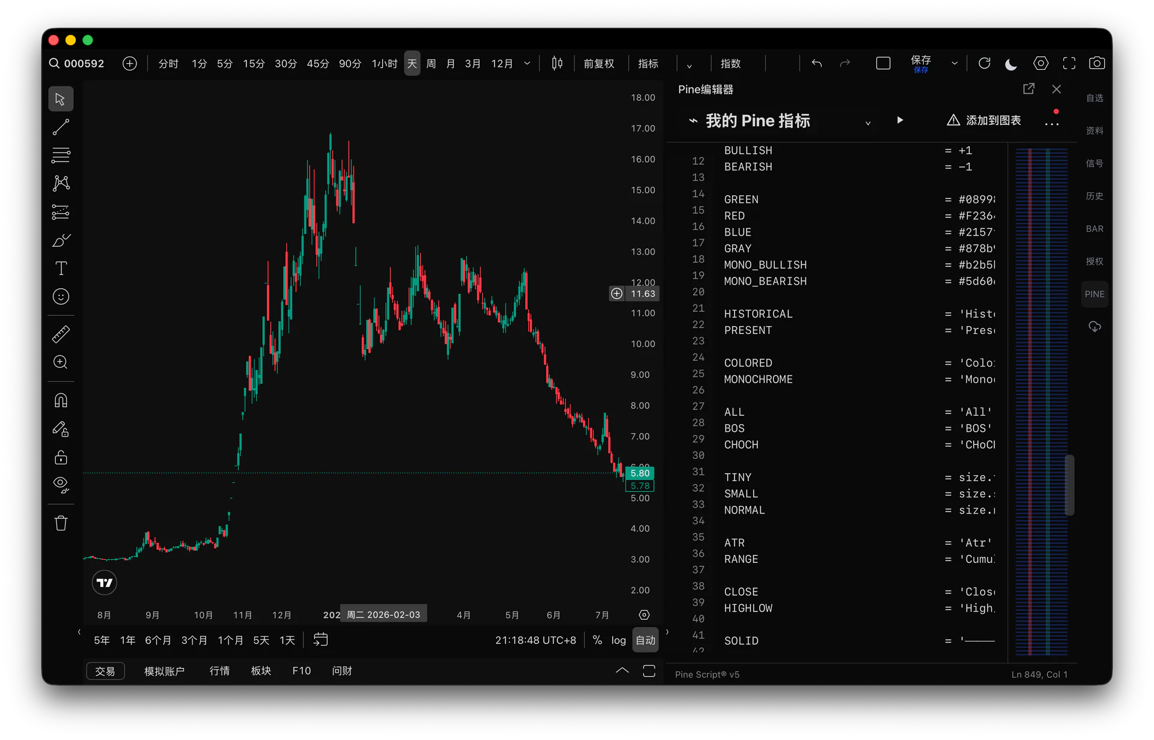The height and width of the screenshot is (740, 1154).
Task: Open the Pine editor more options menu
Action: (x=1052, y=123)
